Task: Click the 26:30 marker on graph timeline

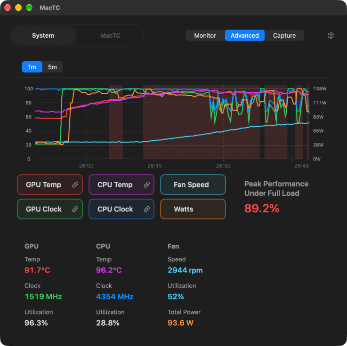Action: coord(223,166)
